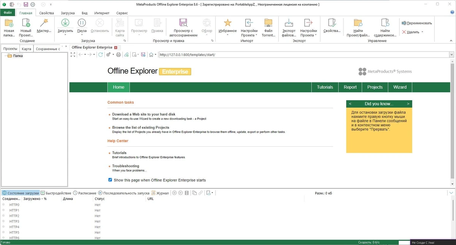Click Найти содержимое

point(385,27)
